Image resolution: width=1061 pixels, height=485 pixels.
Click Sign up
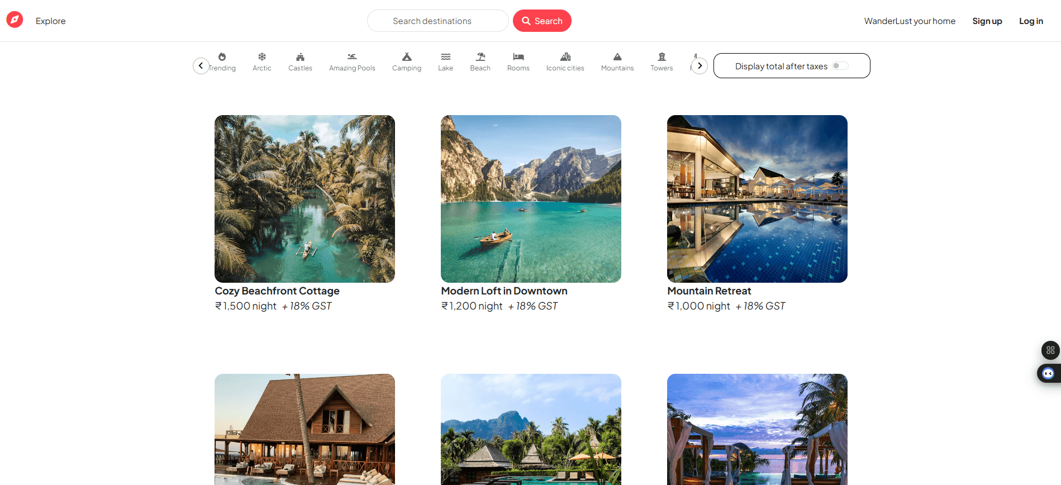pos(987,21)
